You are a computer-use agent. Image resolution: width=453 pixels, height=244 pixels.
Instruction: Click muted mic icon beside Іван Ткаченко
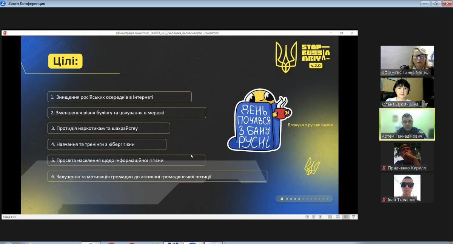[x=384, y=200]
